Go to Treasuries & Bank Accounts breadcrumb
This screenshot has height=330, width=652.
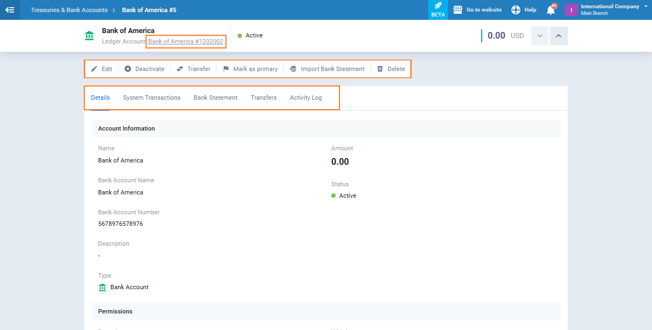[x=69, y=9]
